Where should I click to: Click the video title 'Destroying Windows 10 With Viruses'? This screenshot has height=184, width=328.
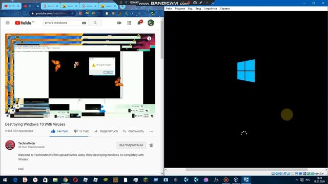35,124
